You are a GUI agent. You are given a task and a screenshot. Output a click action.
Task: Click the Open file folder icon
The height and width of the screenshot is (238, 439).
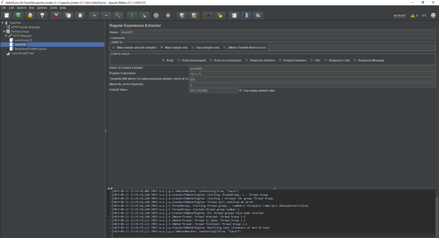(30, 15)
